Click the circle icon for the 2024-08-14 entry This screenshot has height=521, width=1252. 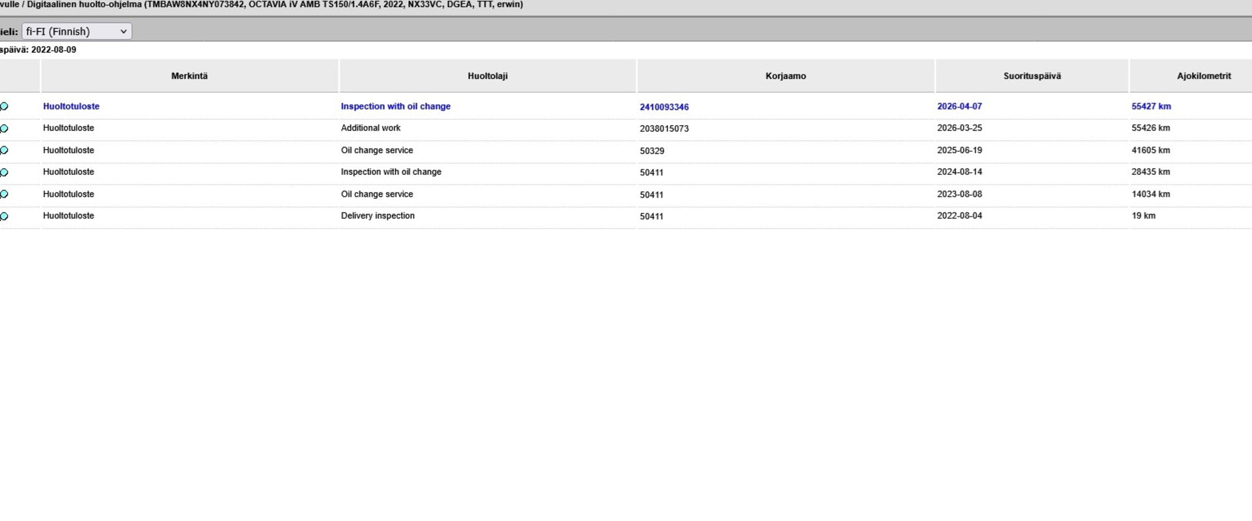tap(5, 172)
